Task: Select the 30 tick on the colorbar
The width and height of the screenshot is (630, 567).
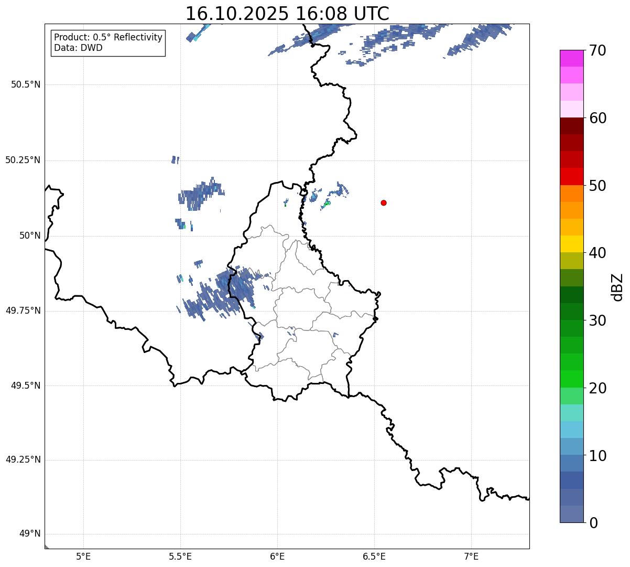Action: [597, 320]
